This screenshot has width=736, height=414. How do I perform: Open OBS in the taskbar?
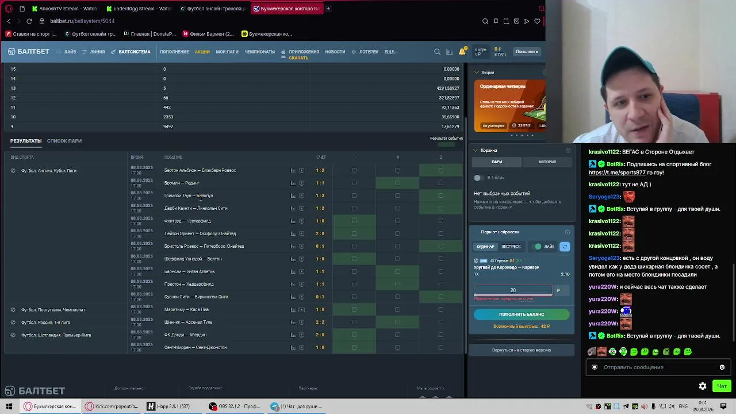(233, 407)
